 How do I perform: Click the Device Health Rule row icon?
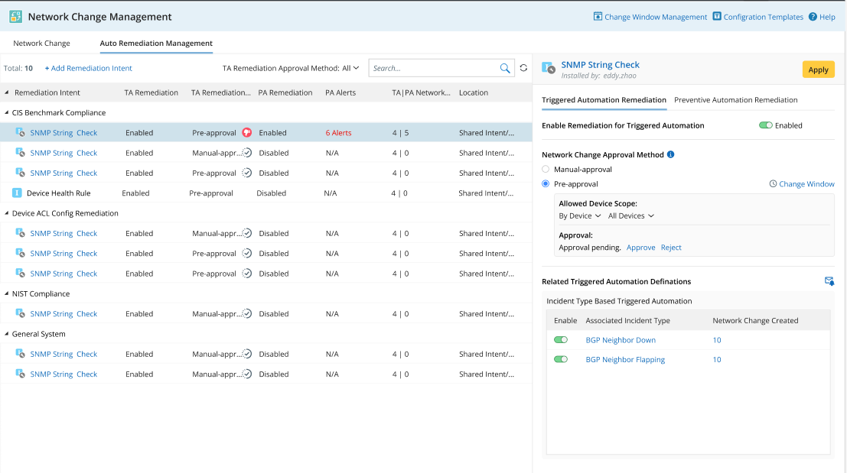[17, 193]
